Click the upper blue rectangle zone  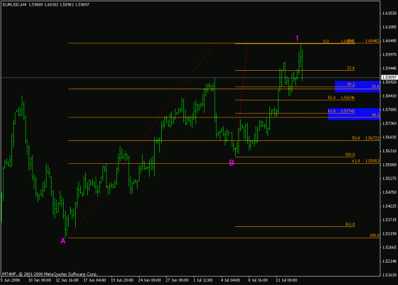pos(357,87)
